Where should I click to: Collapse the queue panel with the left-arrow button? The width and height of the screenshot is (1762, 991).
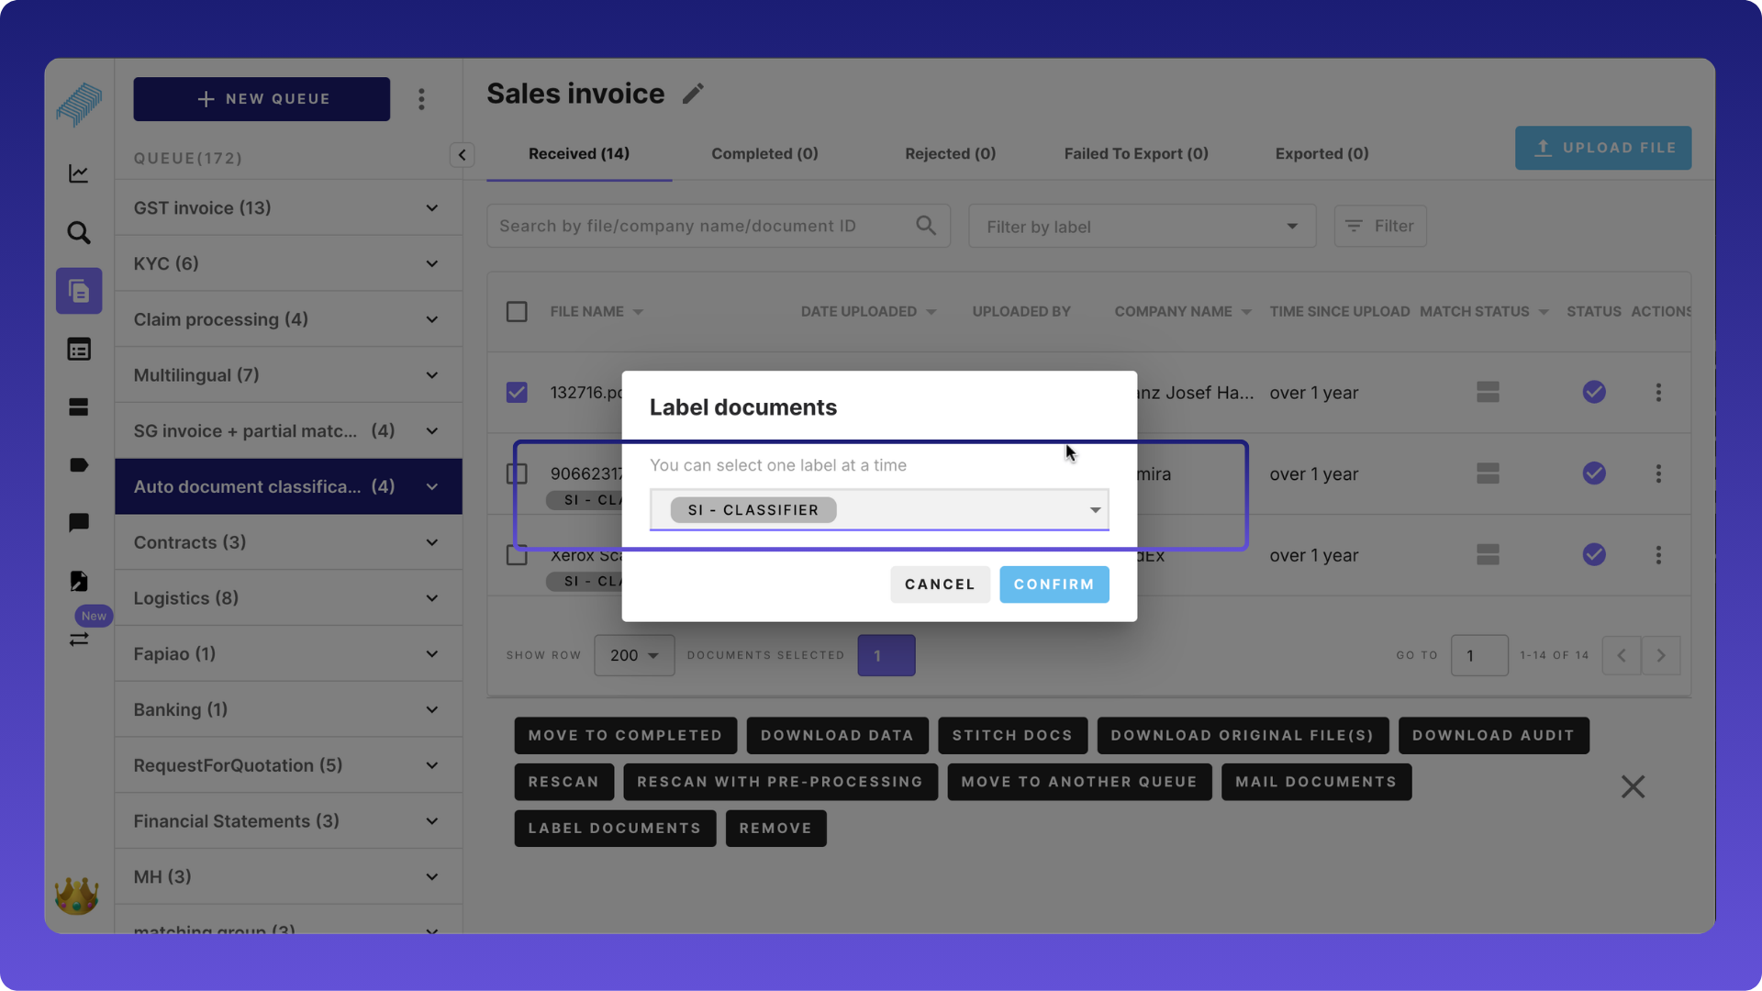[x=462, y=155]
